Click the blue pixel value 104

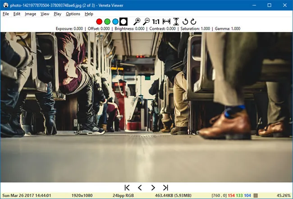(247, 195)
